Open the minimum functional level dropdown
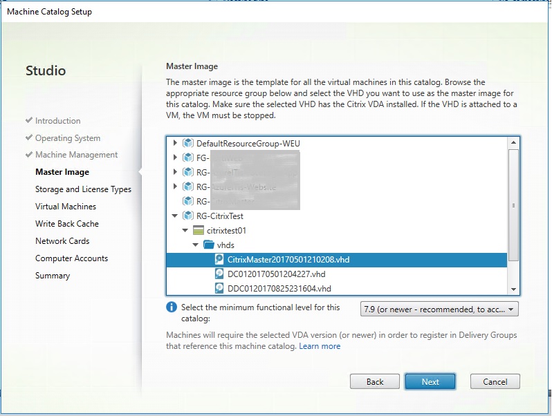 [x=439, y=310]
